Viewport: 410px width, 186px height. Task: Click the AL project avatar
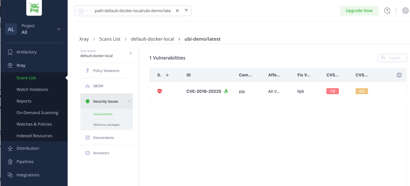pos(11,29)
